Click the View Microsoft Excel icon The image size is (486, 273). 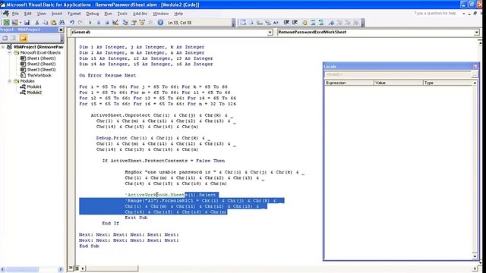(x=6, y=22)
